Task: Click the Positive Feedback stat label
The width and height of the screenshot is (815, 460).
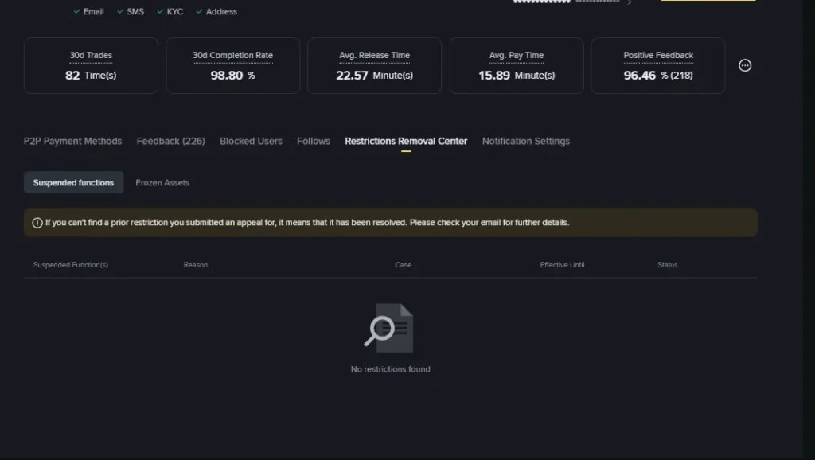Action: 658,56
